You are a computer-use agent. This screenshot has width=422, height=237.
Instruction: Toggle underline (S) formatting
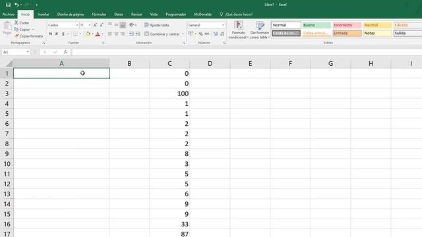click(63, 34)
